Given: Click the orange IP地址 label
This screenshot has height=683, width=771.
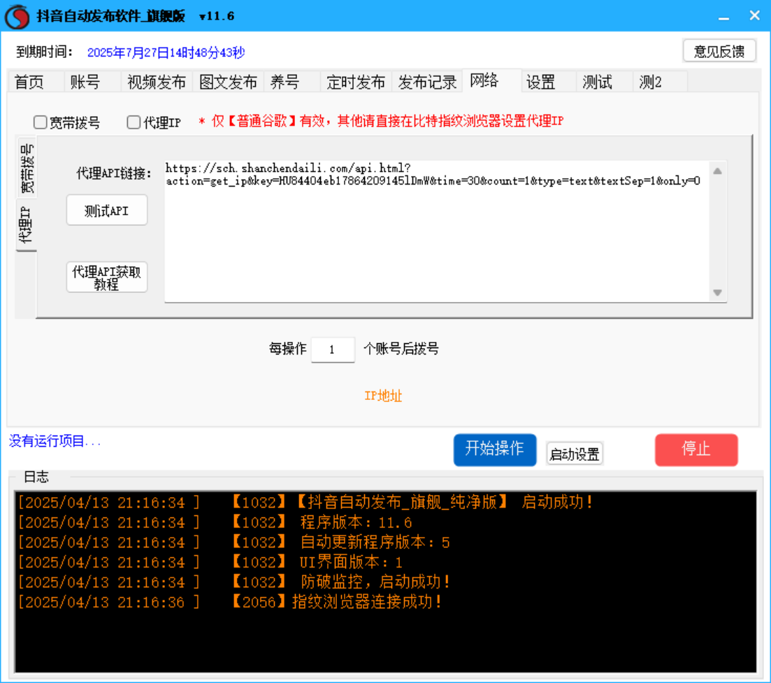Looking at the screenshot, I should [x=383, y=396].
